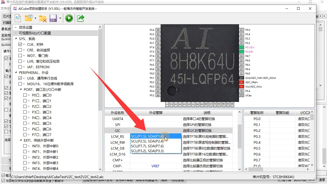
Task: Uncheck the CLK, 时钟 checkbox
Action: tap(20, 44)
